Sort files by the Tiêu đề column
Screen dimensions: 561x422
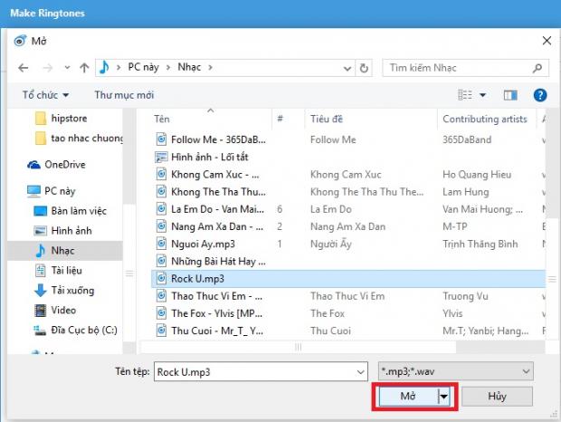[326, 119]
